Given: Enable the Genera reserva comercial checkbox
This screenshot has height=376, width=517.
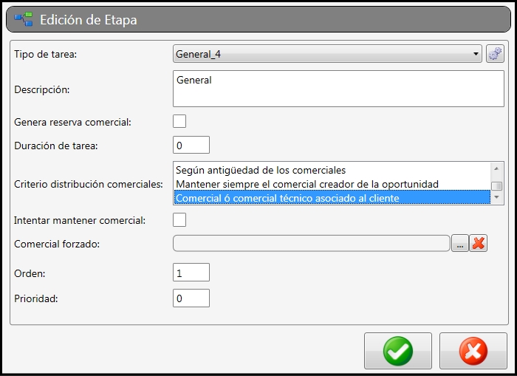Looking at the screenshot, I should [x=179, y=121].
